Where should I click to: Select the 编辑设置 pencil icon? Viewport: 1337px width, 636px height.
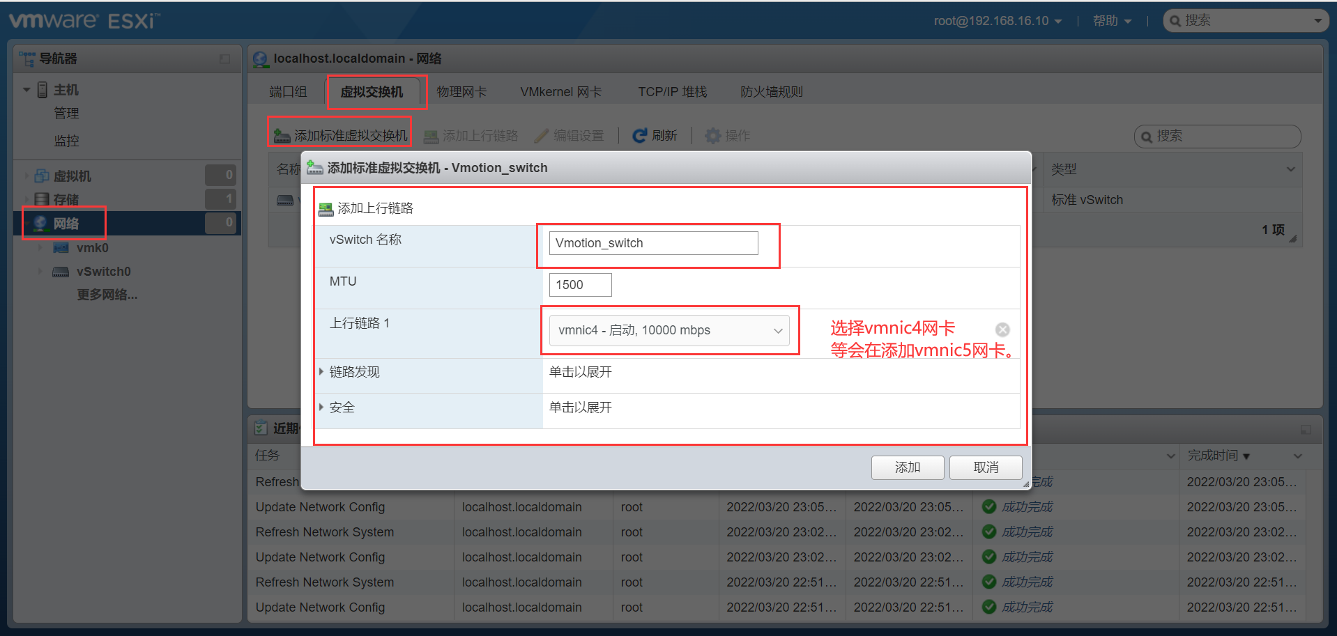(x=542, y=135)
